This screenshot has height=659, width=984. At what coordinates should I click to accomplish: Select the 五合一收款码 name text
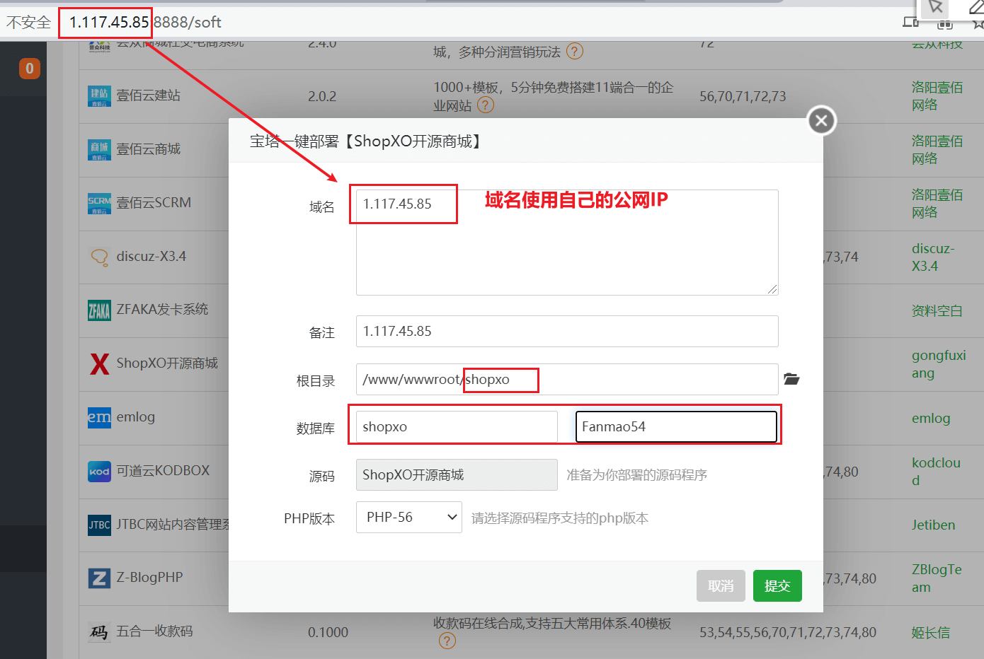(154, 631)
